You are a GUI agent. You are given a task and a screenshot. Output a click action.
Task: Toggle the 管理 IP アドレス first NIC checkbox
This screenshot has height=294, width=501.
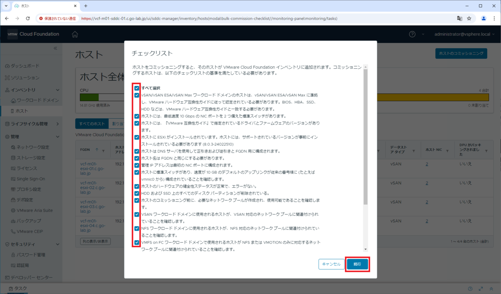coord(137,165)
